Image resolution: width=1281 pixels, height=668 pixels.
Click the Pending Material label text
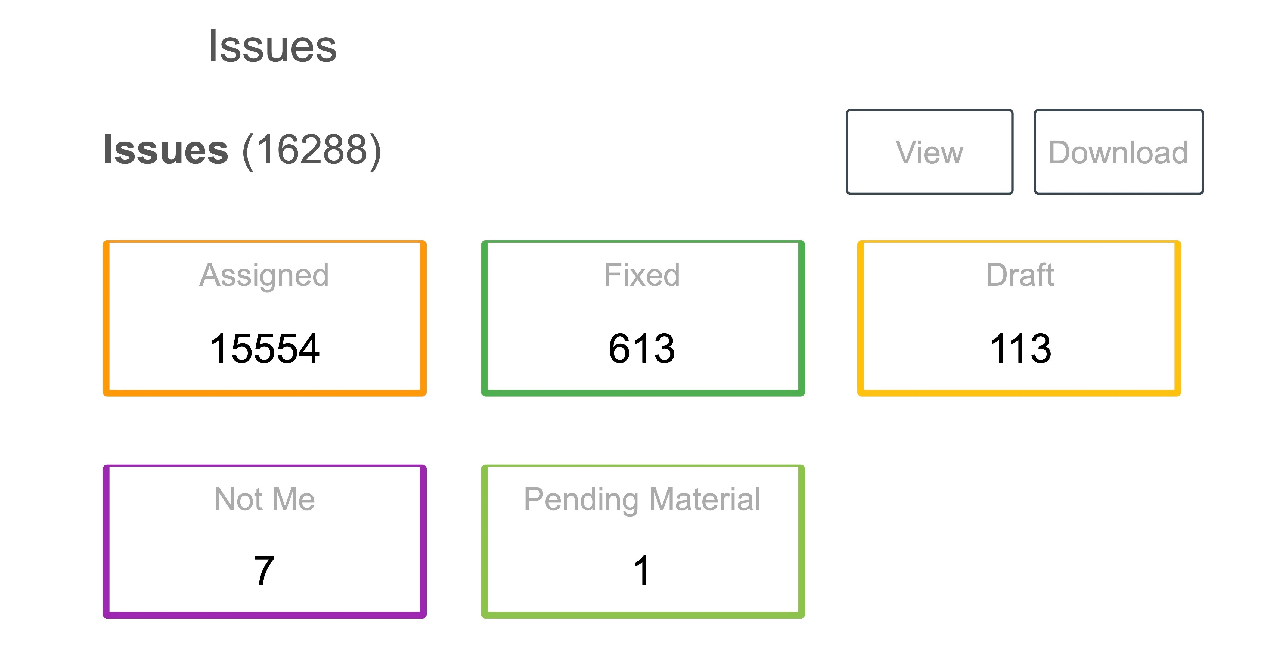click(x=642, y=499)
